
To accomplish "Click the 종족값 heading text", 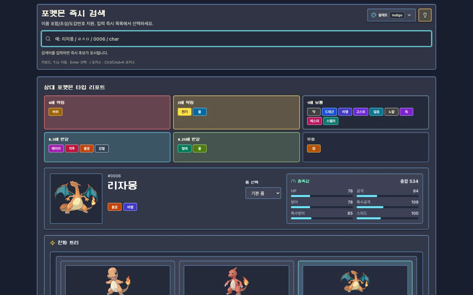I will tap(304, 181).
